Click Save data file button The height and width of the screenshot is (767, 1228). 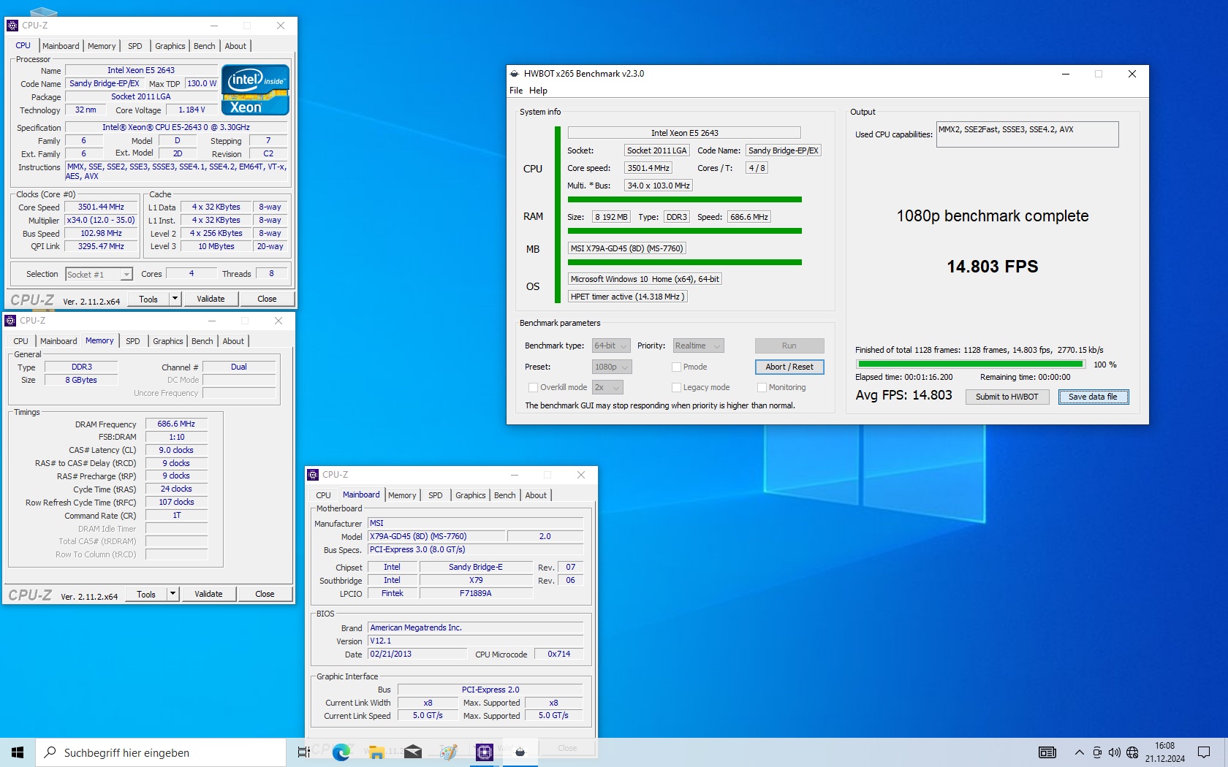click(1093, 397)
